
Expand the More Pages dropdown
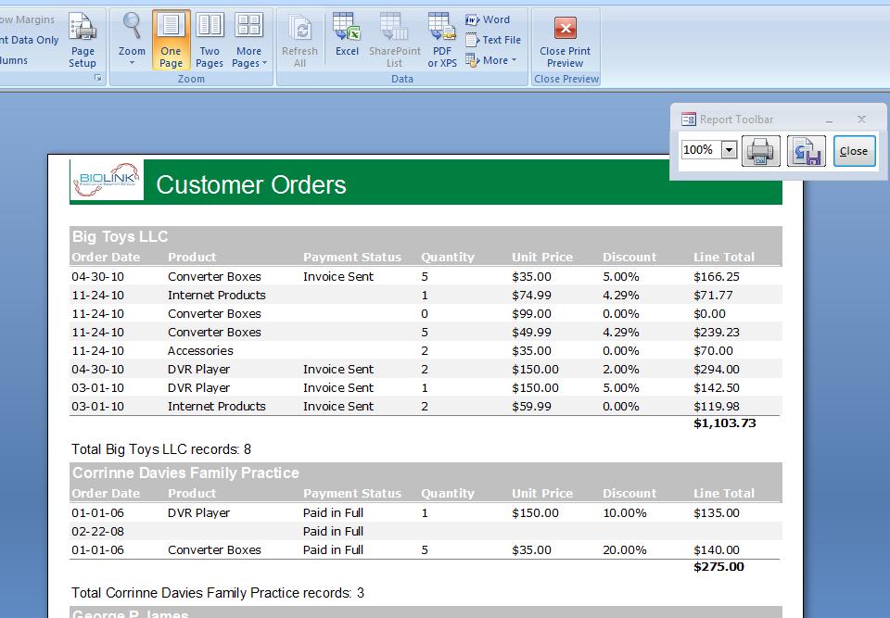pyautogui.click(x=248, y=40)
